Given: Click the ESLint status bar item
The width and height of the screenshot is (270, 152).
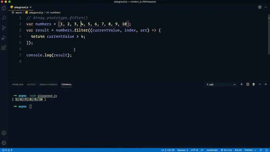Looking at the screenshot, I should [238, 150].
